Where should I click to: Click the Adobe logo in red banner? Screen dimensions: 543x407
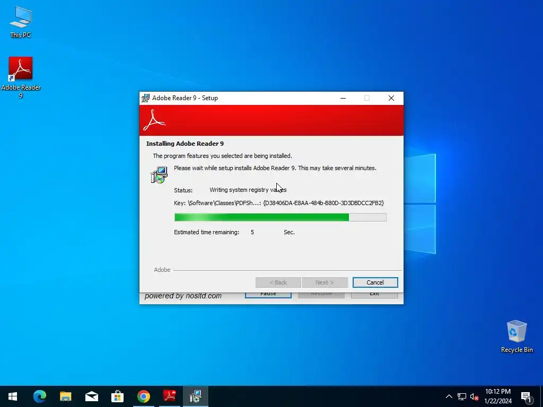click(x=154, y=120)
